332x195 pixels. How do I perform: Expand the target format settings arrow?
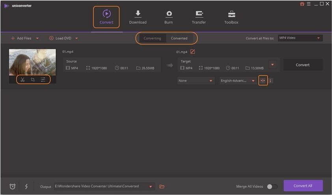272,65
